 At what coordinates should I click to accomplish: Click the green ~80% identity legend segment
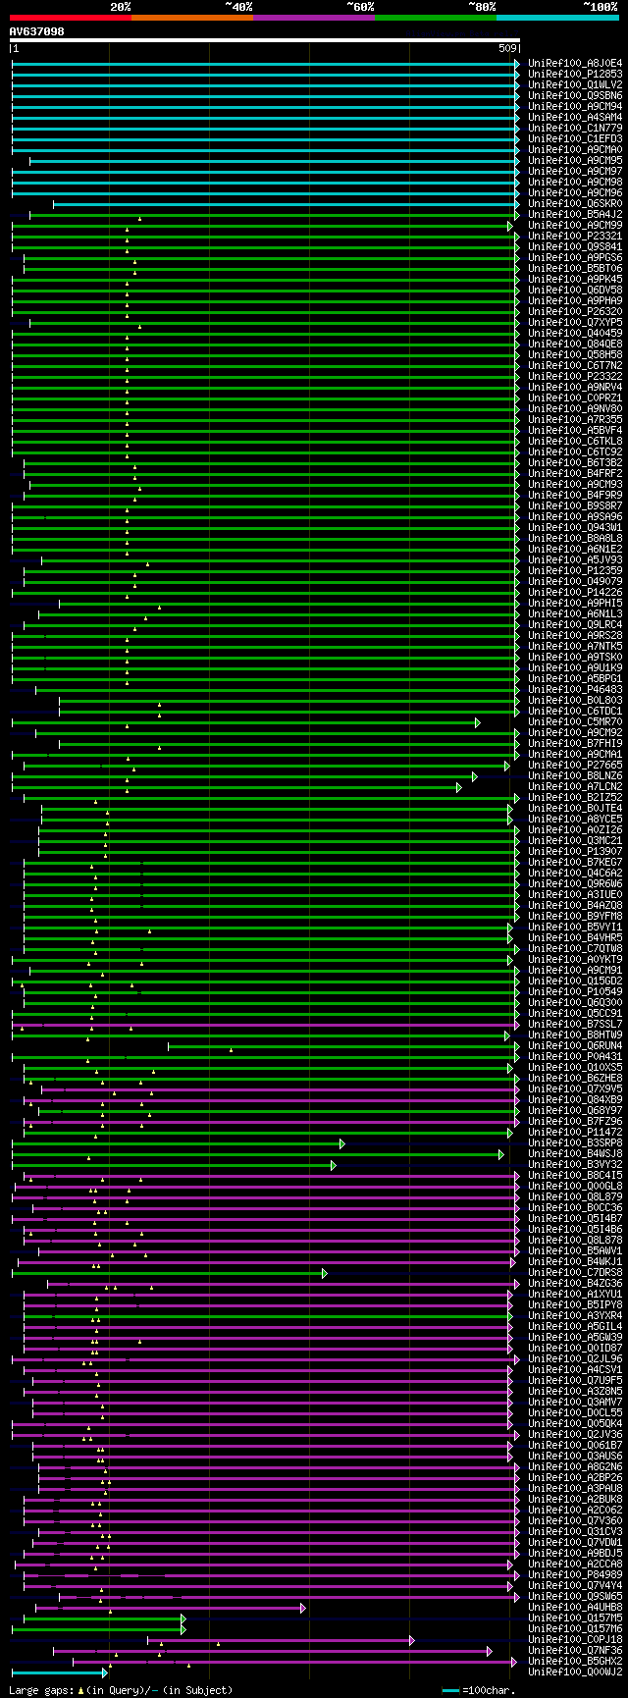[436, 17]
